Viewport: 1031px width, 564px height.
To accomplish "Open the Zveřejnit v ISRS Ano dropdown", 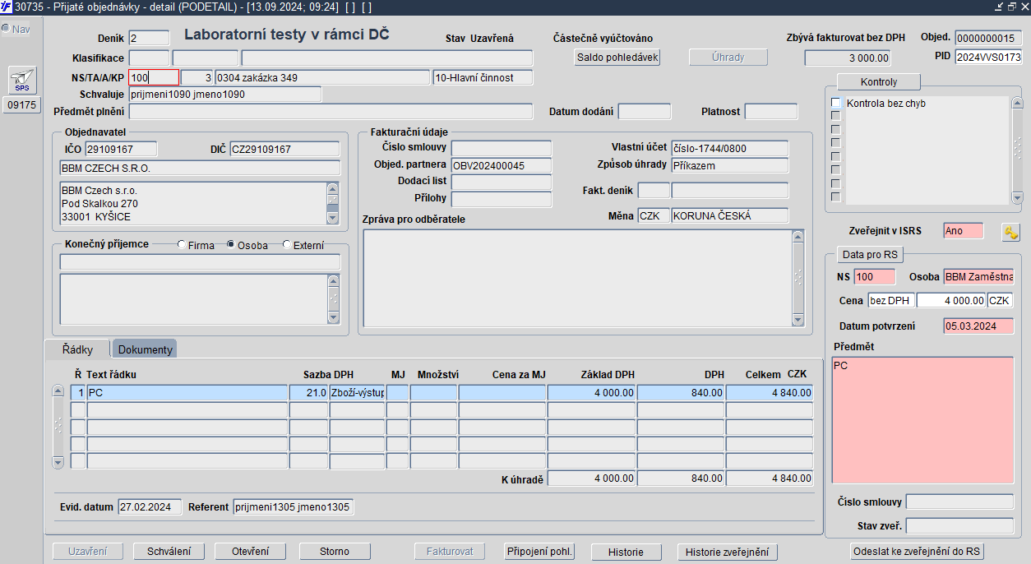I will (963, 231).
